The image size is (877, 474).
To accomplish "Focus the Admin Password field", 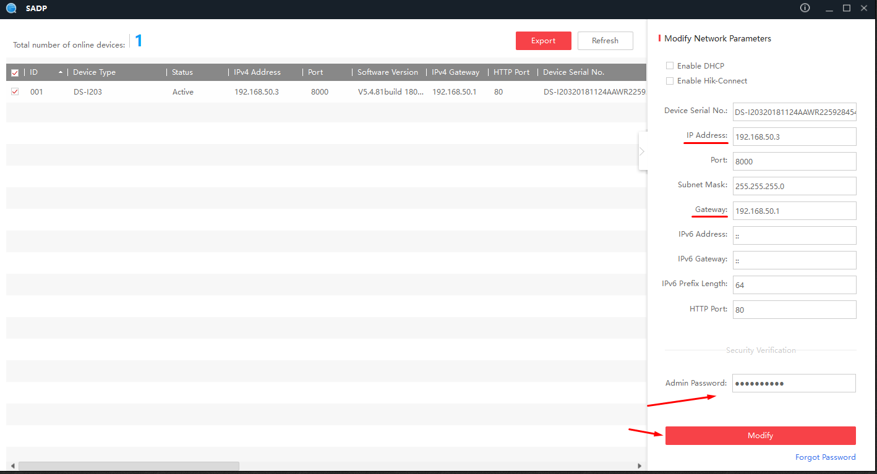I will coord(794,383).
